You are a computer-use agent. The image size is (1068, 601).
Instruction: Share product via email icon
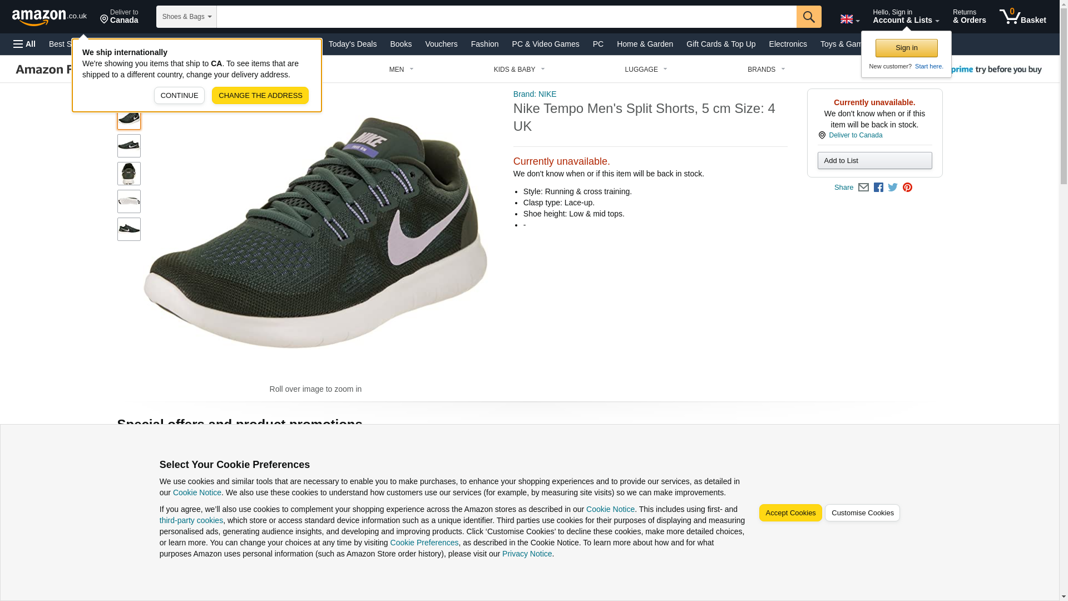click(863, 188)
